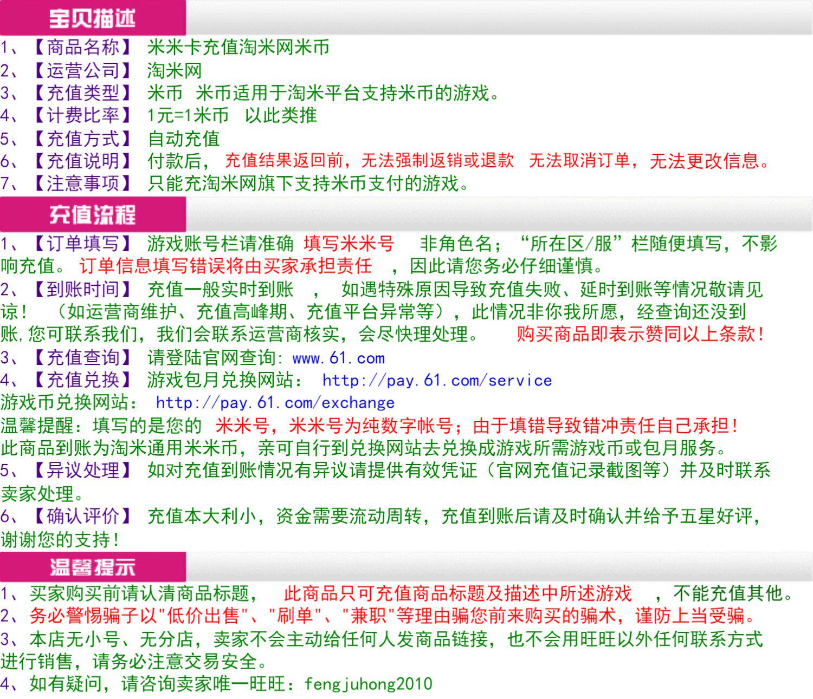813x699 pixels.
Task: Select the 【充值类型】 label
Action: click(x=82, y=93)
